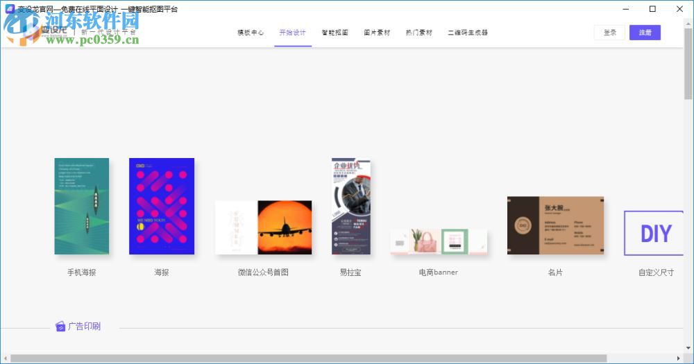
Task: Click the 名片 label text
Action: pos(555,272)
